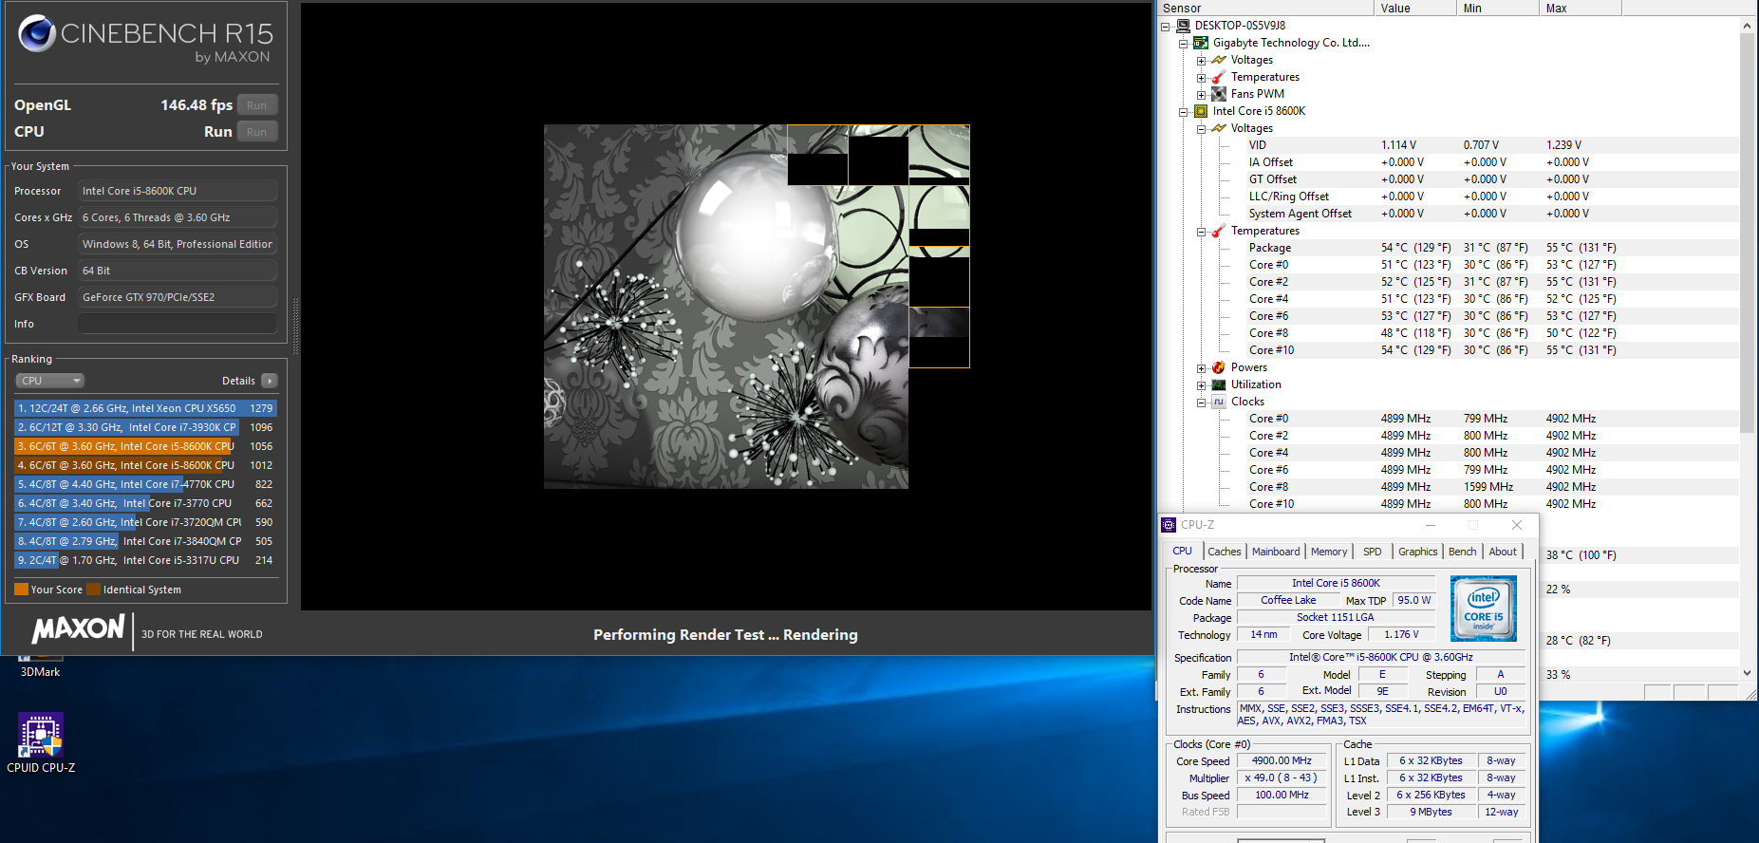The image size is (1759, 843).
Task: Click the Intel Core i5 8600K chip icon
Action: click(1201, 111)
